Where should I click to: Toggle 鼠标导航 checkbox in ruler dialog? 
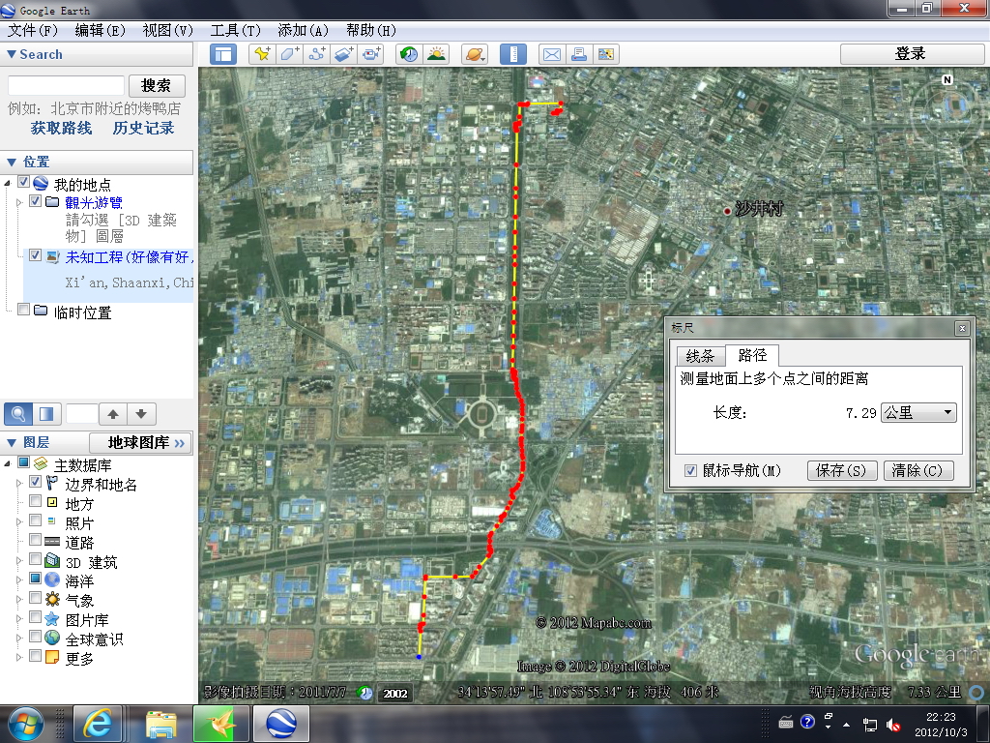click(690, 470)
